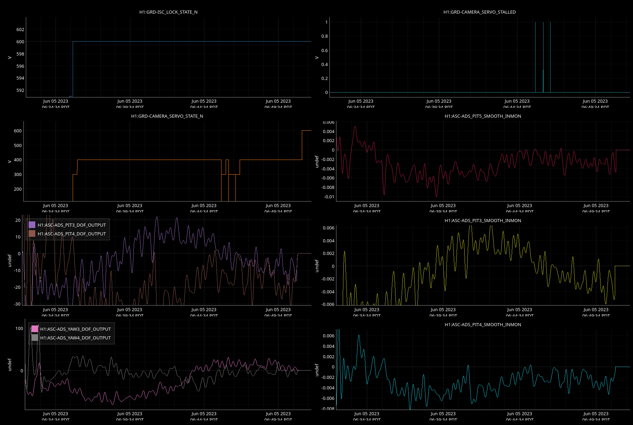The width and height of the screenshot is (633, 425).
Task: Click the 100 tick on the YAW DOF_OUTPUT axis
Action: pyautogui.click(x=19, y=328)
